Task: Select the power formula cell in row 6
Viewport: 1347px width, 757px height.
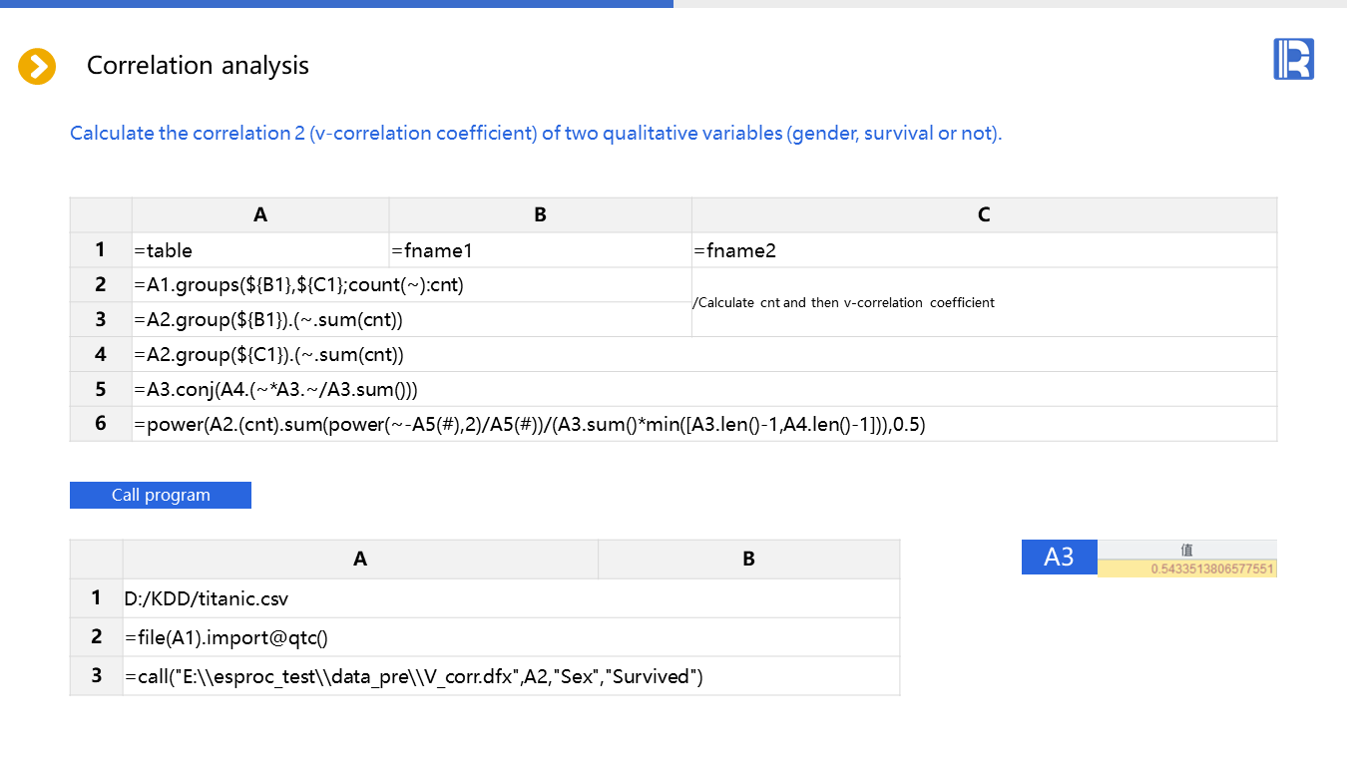Action: 703,424
